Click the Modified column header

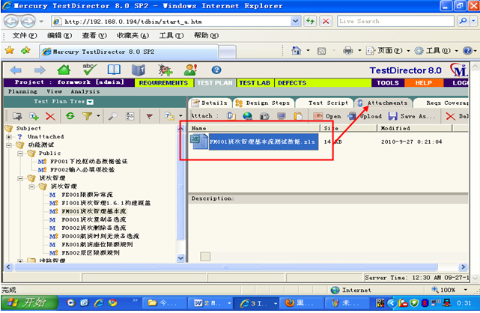click(x=415, y=128)
